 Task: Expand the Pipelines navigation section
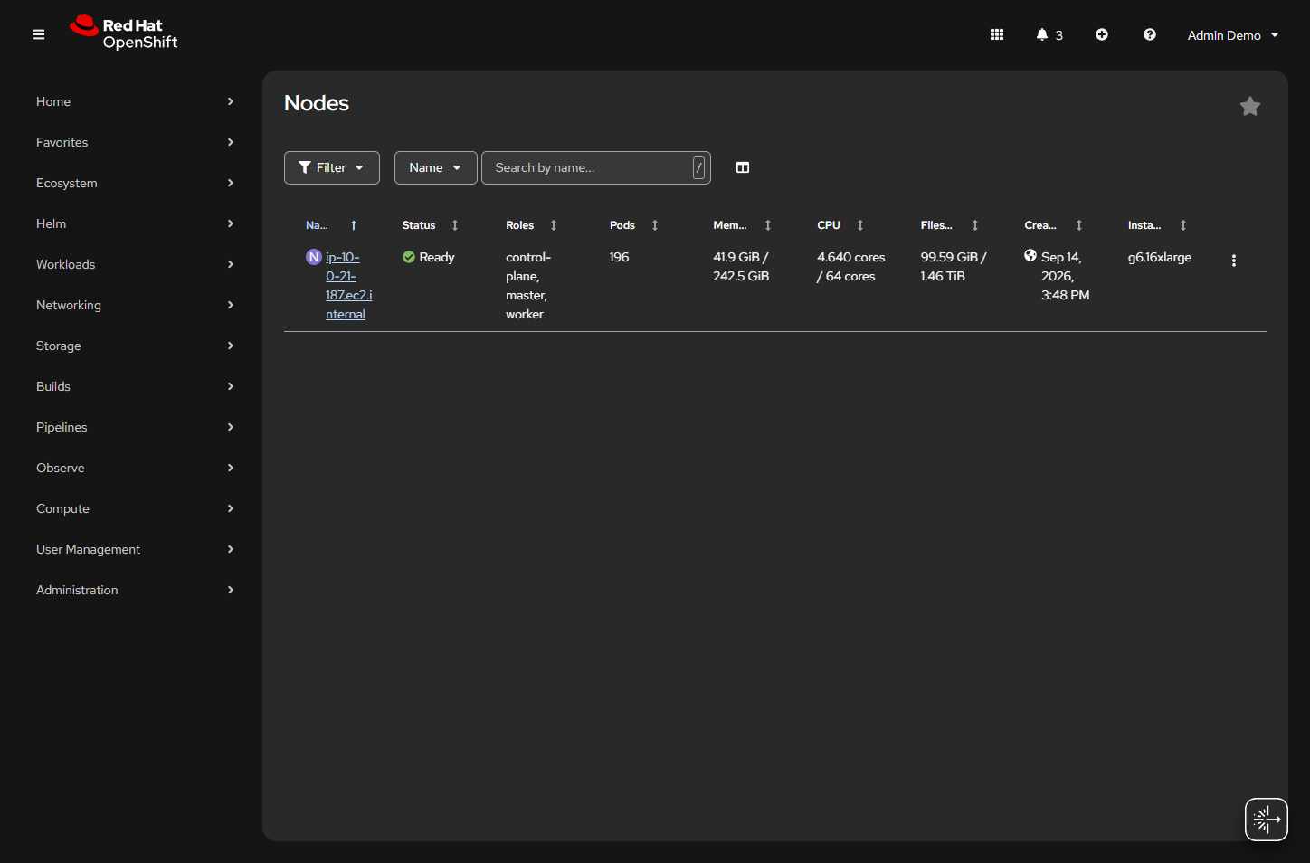135,427
